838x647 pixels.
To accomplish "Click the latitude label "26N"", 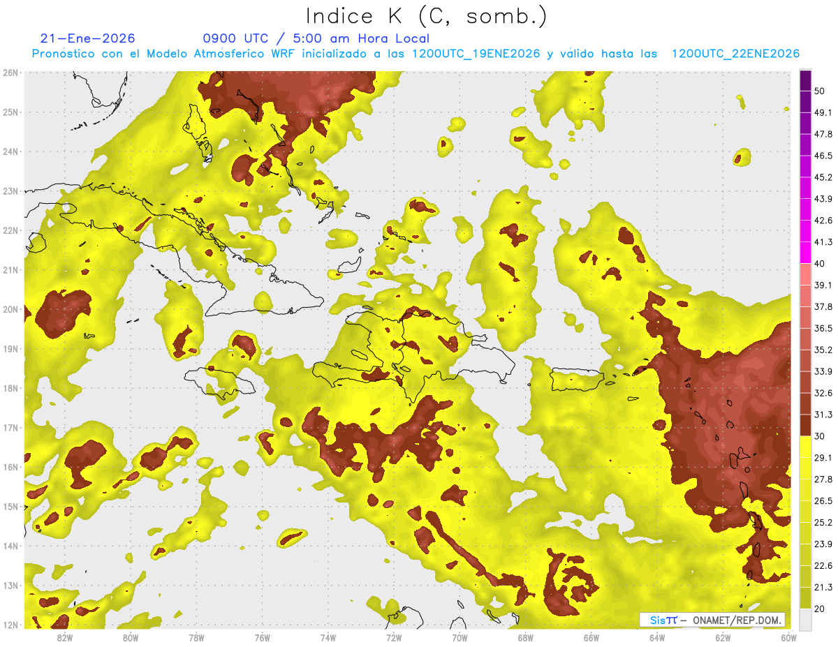I will click(x=10, y=73).
